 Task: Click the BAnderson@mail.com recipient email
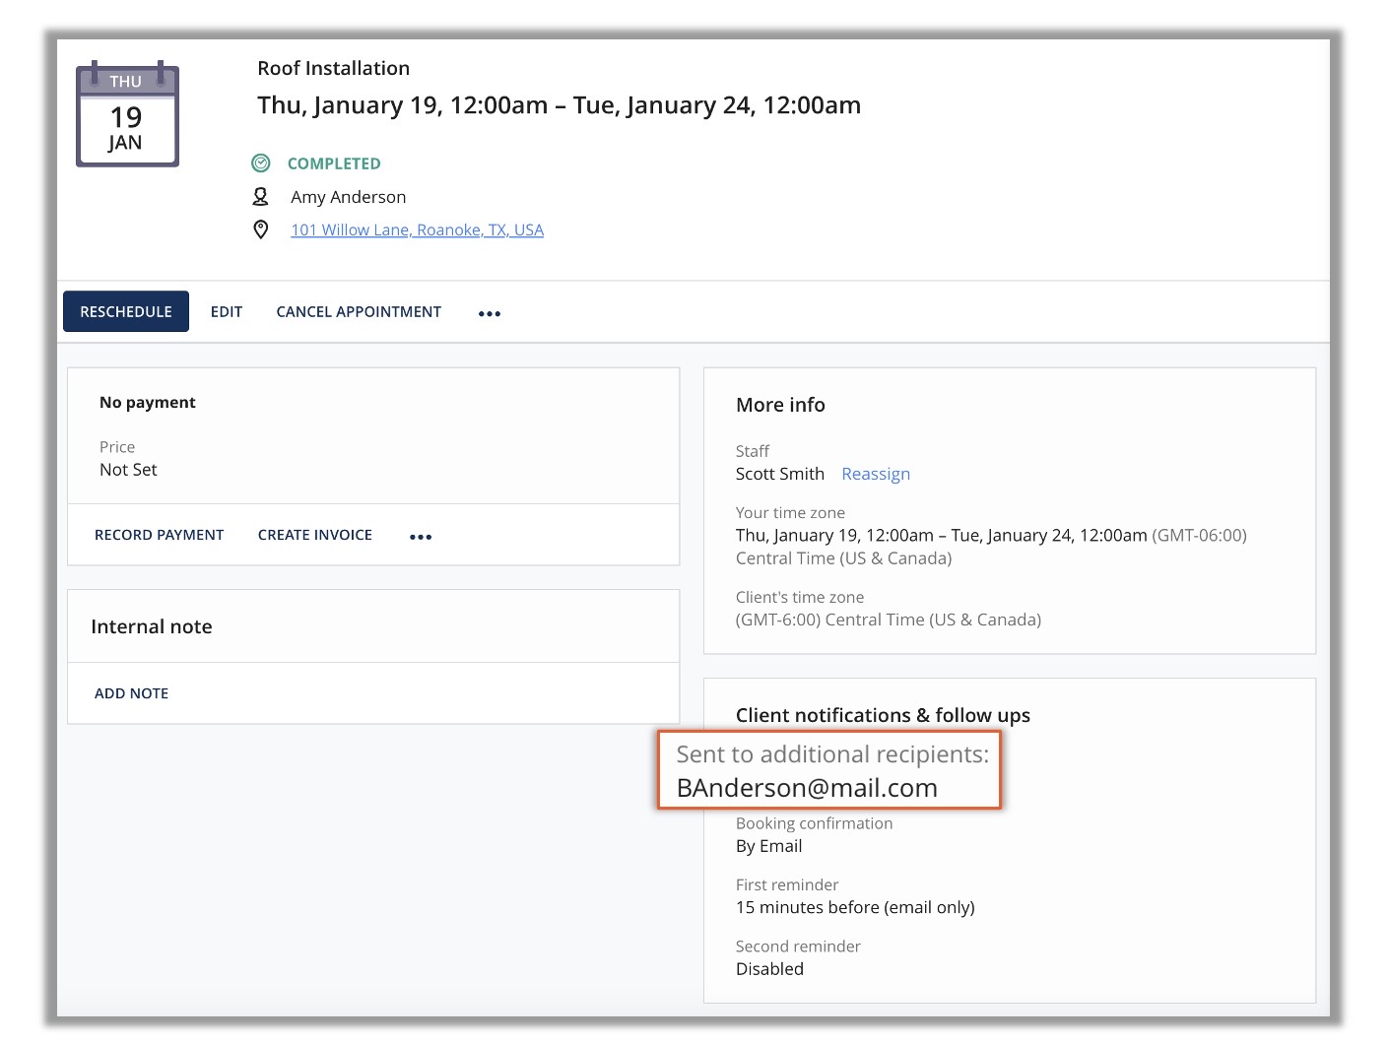tap(807, 788)
